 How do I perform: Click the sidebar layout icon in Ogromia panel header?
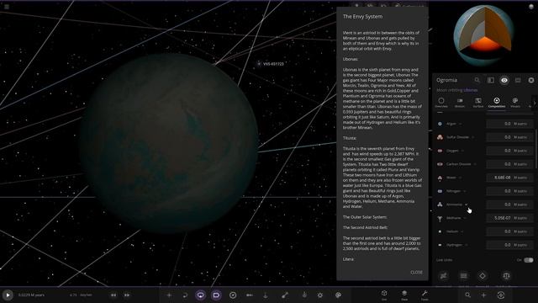[x=491, y=80]
